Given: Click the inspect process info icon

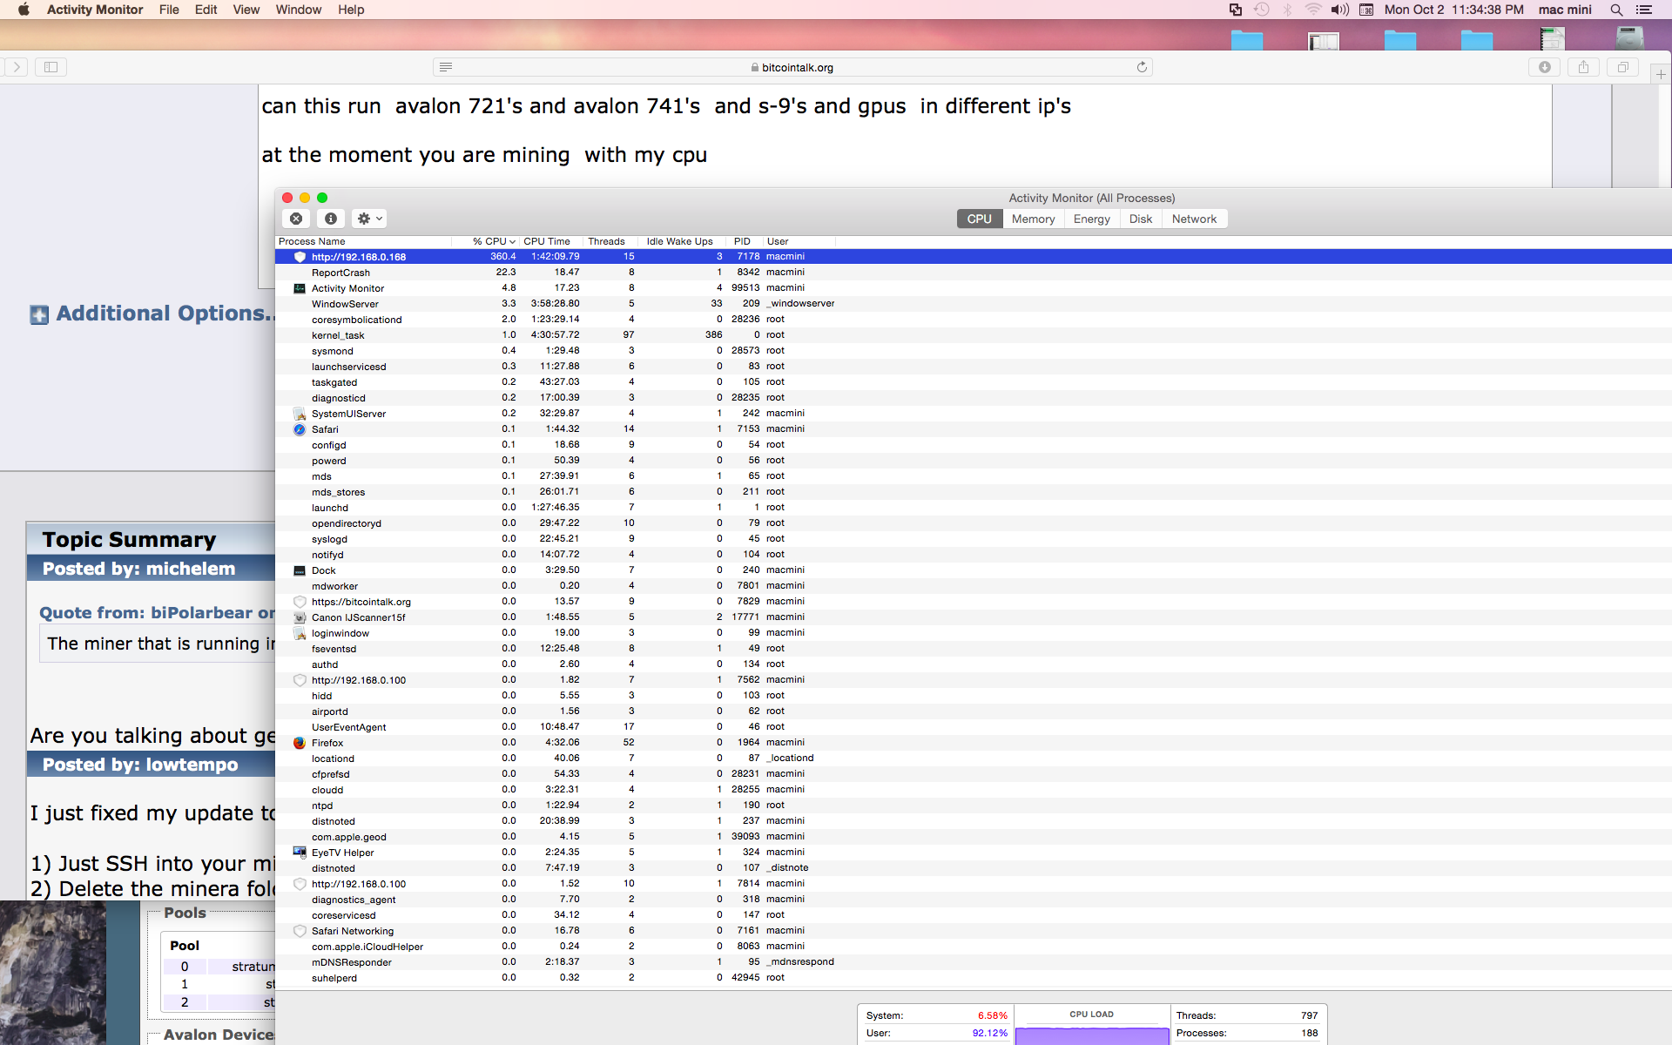Looking at the screenshot, I should [x=331, y=219].
